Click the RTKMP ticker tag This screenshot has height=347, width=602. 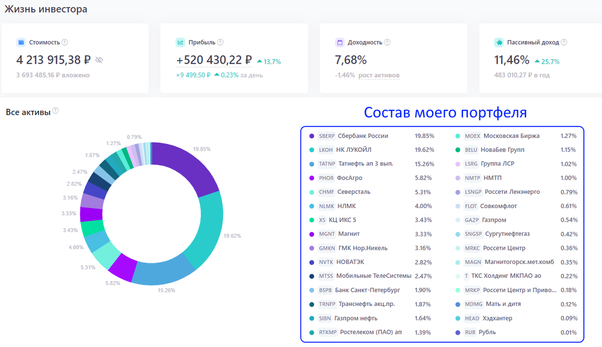[328, 332]
